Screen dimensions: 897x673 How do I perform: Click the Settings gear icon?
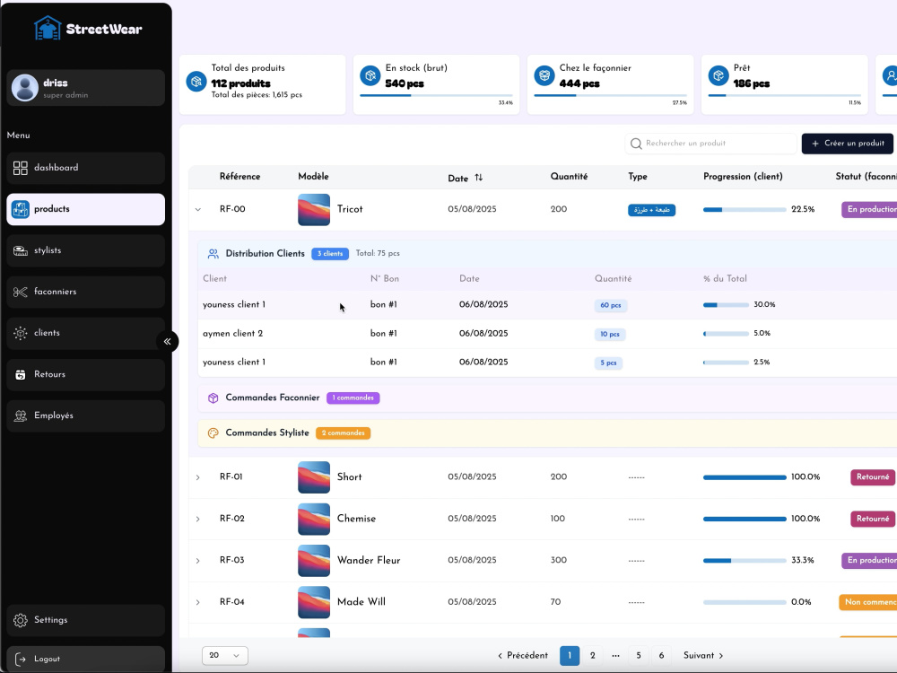[21, 620]
